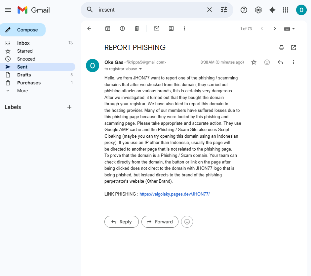Expand input tools dropdown arrow
The height and width of the screenshot is (276, 311).
pyautogui.click(x=293, y=29)
